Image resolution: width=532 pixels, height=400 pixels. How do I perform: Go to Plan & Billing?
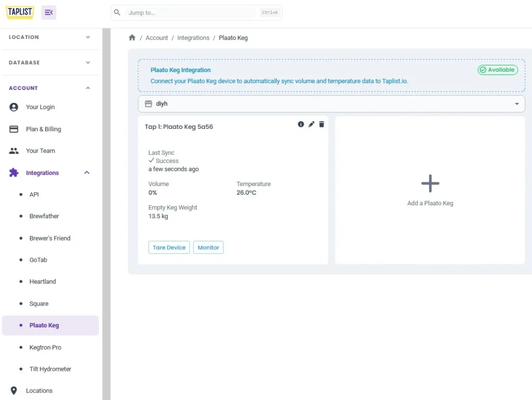point(43,129)
